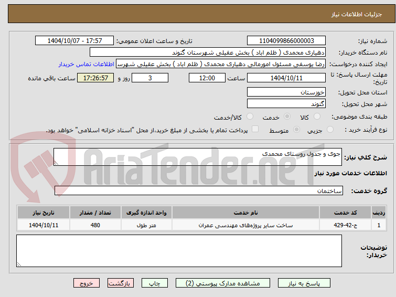The image size is (396, 297).
Task: Click the buyer organization name field
Action: pos(208,52)
